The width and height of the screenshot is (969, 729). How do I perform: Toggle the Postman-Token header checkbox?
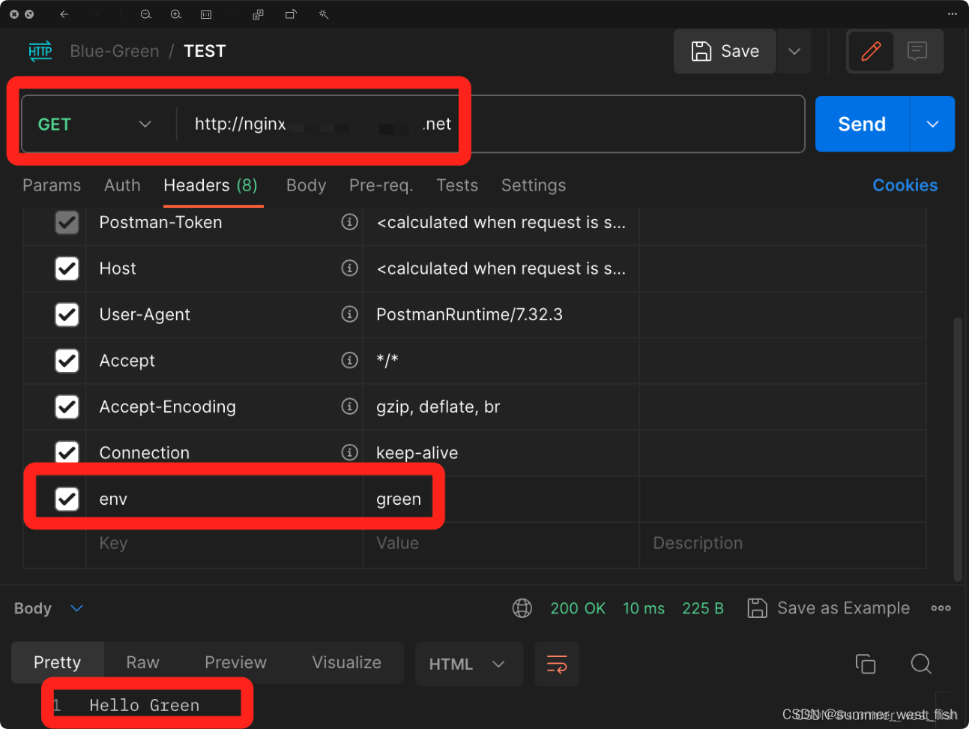pyautogui.click(x=67, y=222)
